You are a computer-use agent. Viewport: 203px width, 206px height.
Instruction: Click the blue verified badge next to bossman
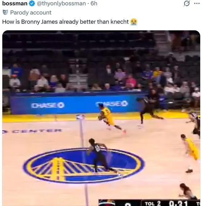point(32,4)
